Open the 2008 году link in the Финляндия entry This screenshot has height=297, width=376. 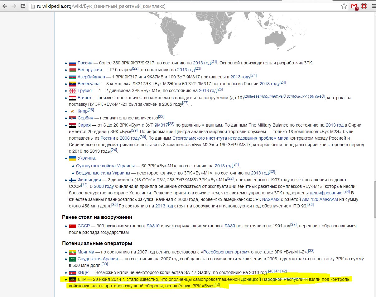(x=104, y=187)
